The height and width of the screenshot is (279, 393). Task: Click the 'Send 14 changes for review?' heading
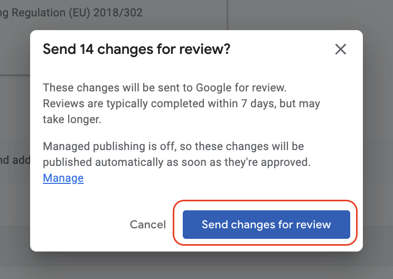click(x=136, y=49)
